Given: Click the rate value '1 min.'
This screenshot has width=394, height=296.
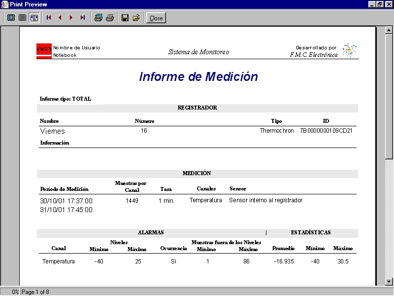Looking at the screenshot, I should [166, 201].
